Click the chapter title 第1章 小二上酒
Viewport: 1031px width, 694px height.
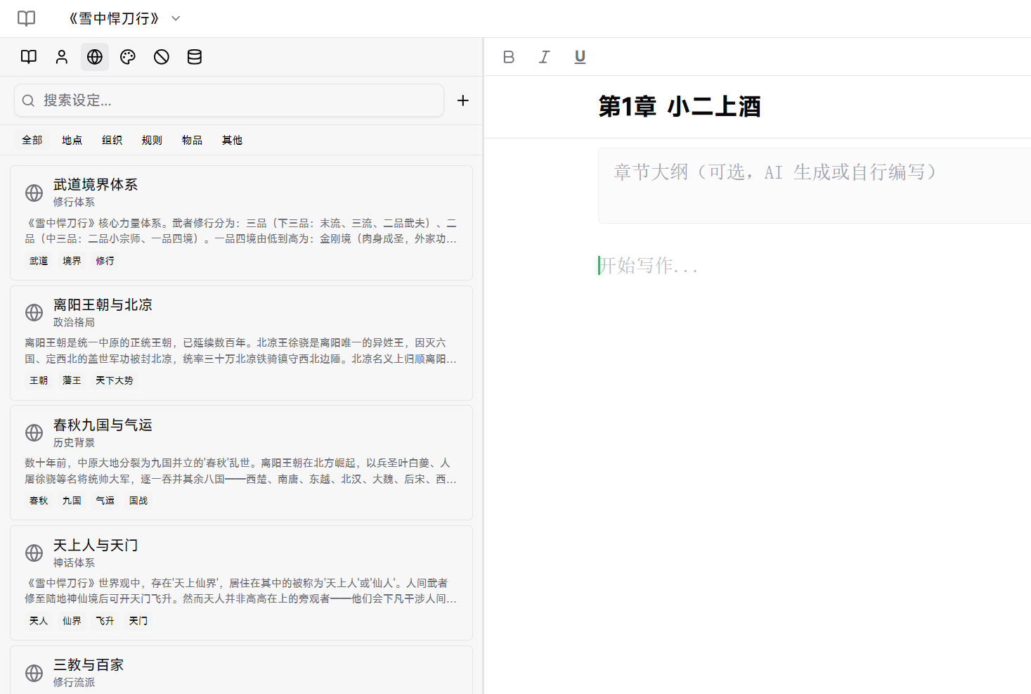680,106
